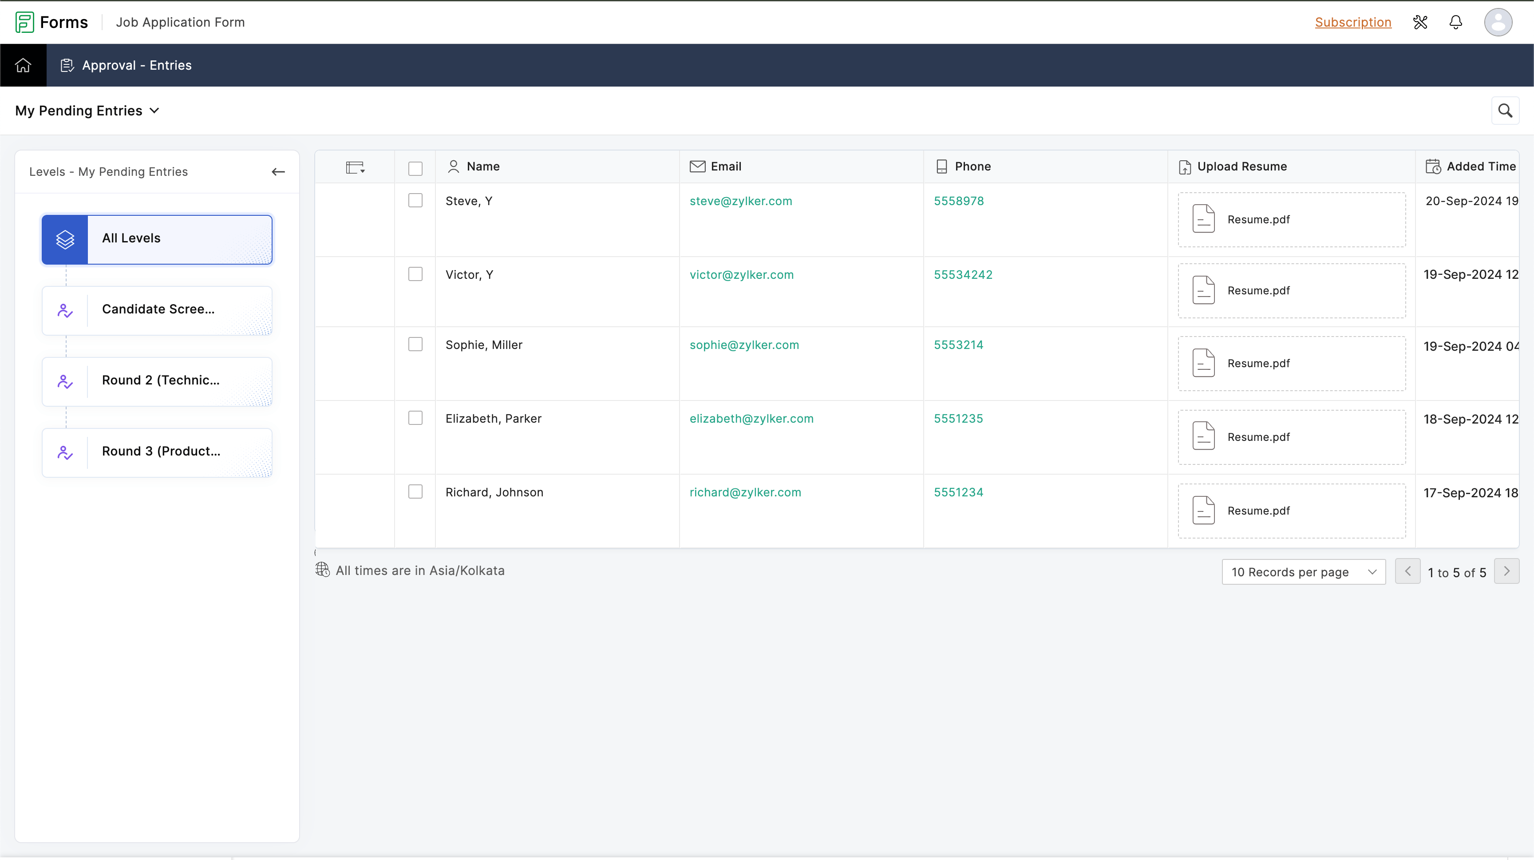Open the 10 Records per page dropdown
1534x860 pixels.
click(x=1303, y=572)
